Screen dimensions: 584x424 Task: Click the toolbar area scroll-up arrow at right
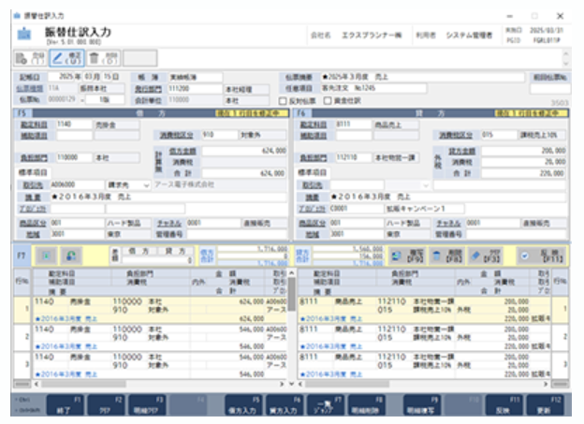click(566, 54)
